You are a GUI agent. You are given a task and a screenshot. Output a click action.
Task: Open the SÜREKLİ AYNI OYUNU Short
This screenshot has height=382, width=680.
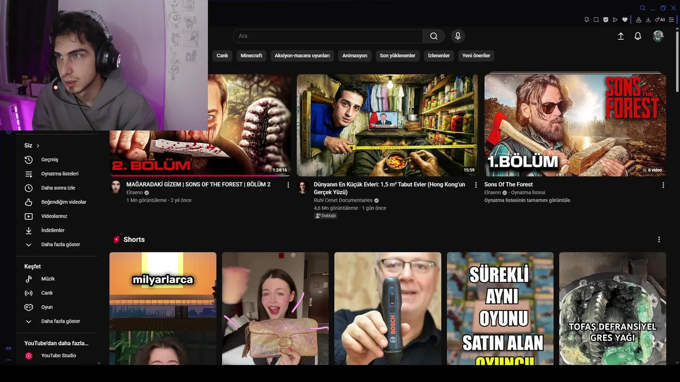pyautogui.click(x=500, y=309)
